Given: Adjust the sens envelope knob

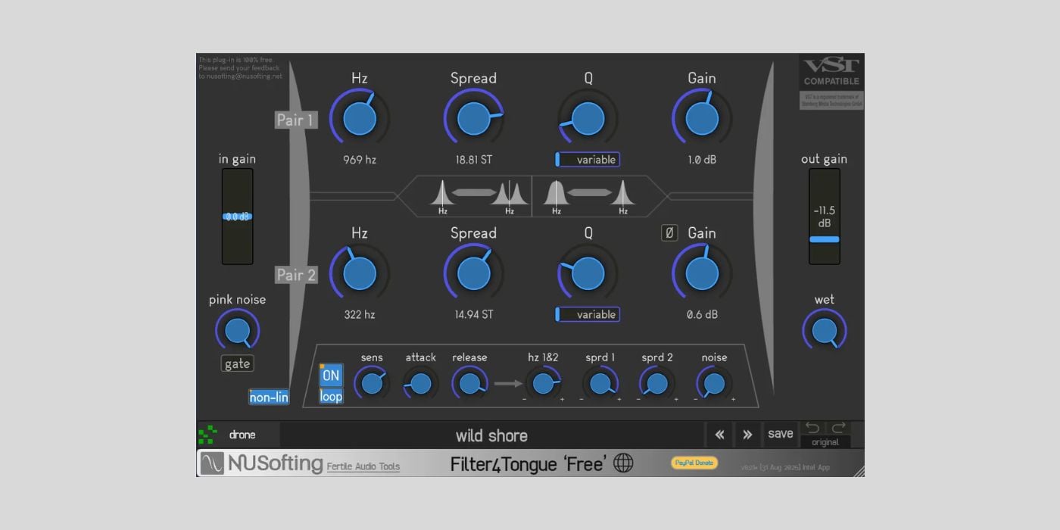Looking at the screenshot, I should pos(371,383).
